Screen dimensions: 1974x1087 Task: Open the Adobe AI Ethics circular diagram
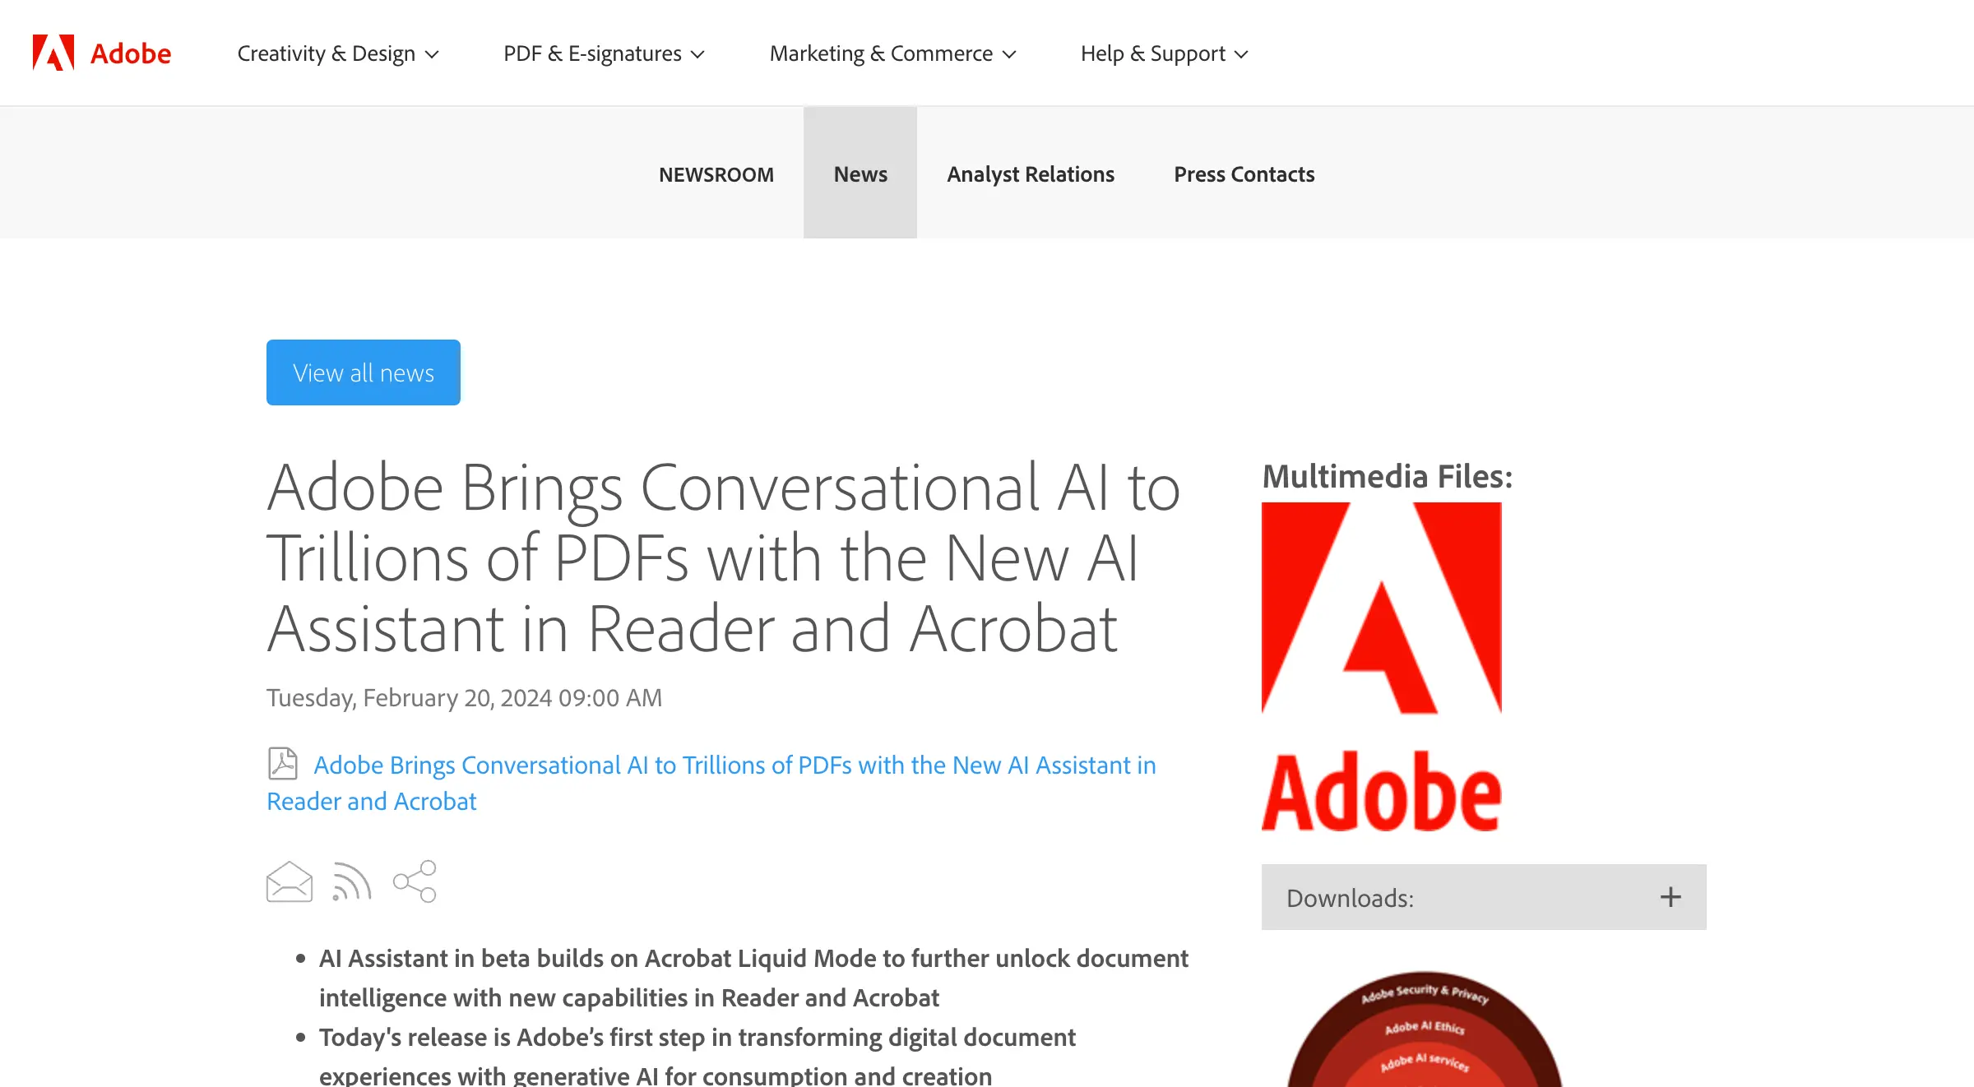tap(1425, 1029)
